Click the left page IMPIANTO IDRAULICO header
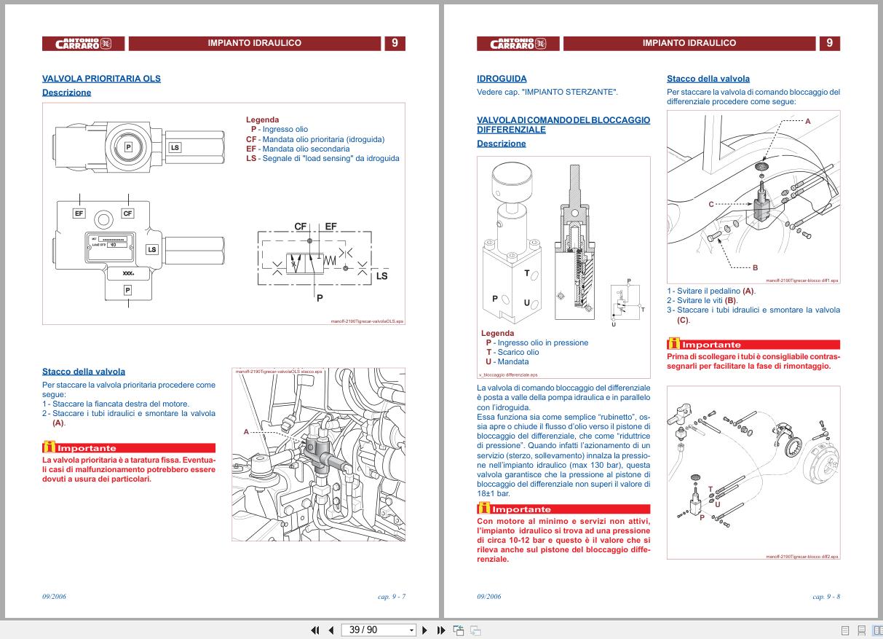 pos(254,44)
